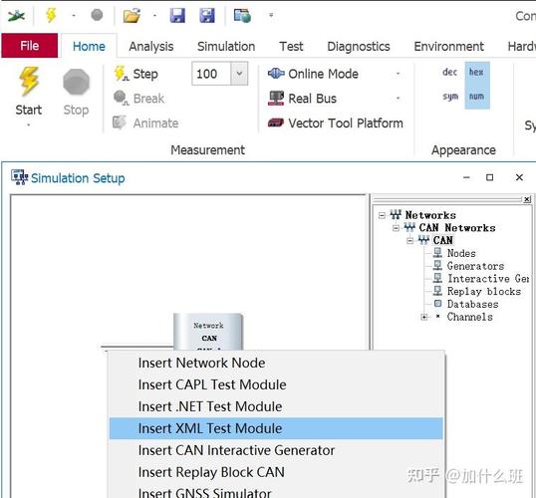Viewport: 536px width, 498px height.
Task: Open the dropdown next to the quick-access start icon
Action: click(x=74, y=15)
